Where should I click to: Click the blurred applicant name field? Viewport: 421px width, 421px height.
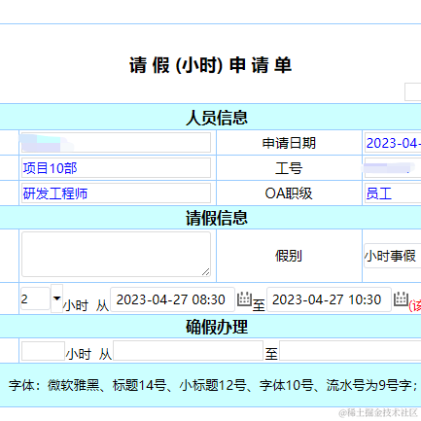point(116,143)
